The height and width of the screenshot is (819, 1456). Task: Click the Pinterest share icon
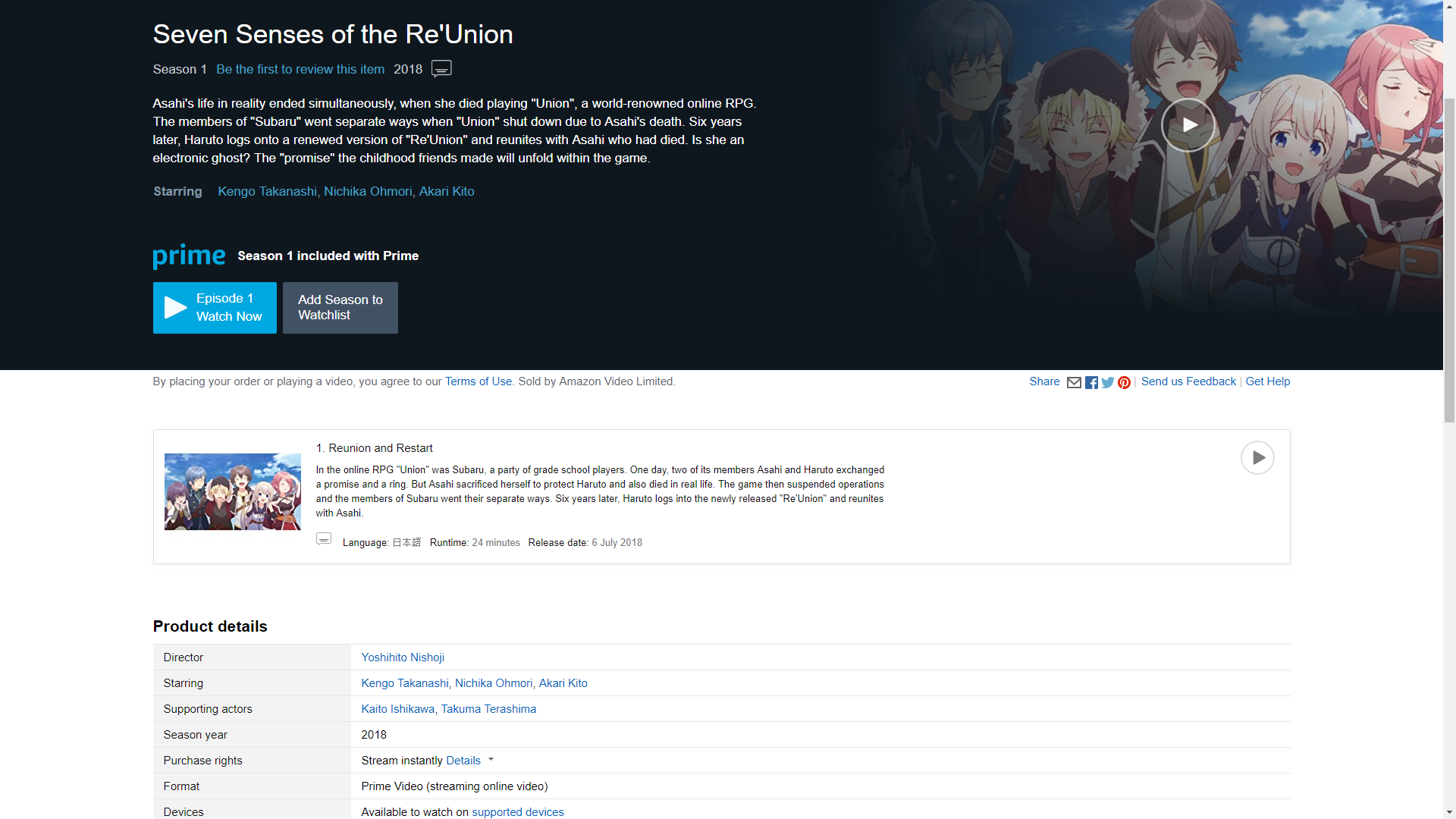click(x=1124, y=382)
